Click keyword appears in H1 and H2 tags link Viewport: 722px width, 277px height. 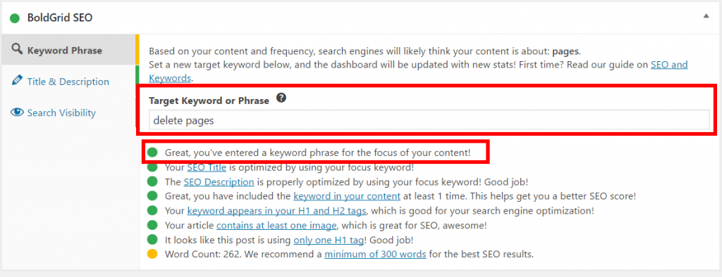(x=276, y=211)
